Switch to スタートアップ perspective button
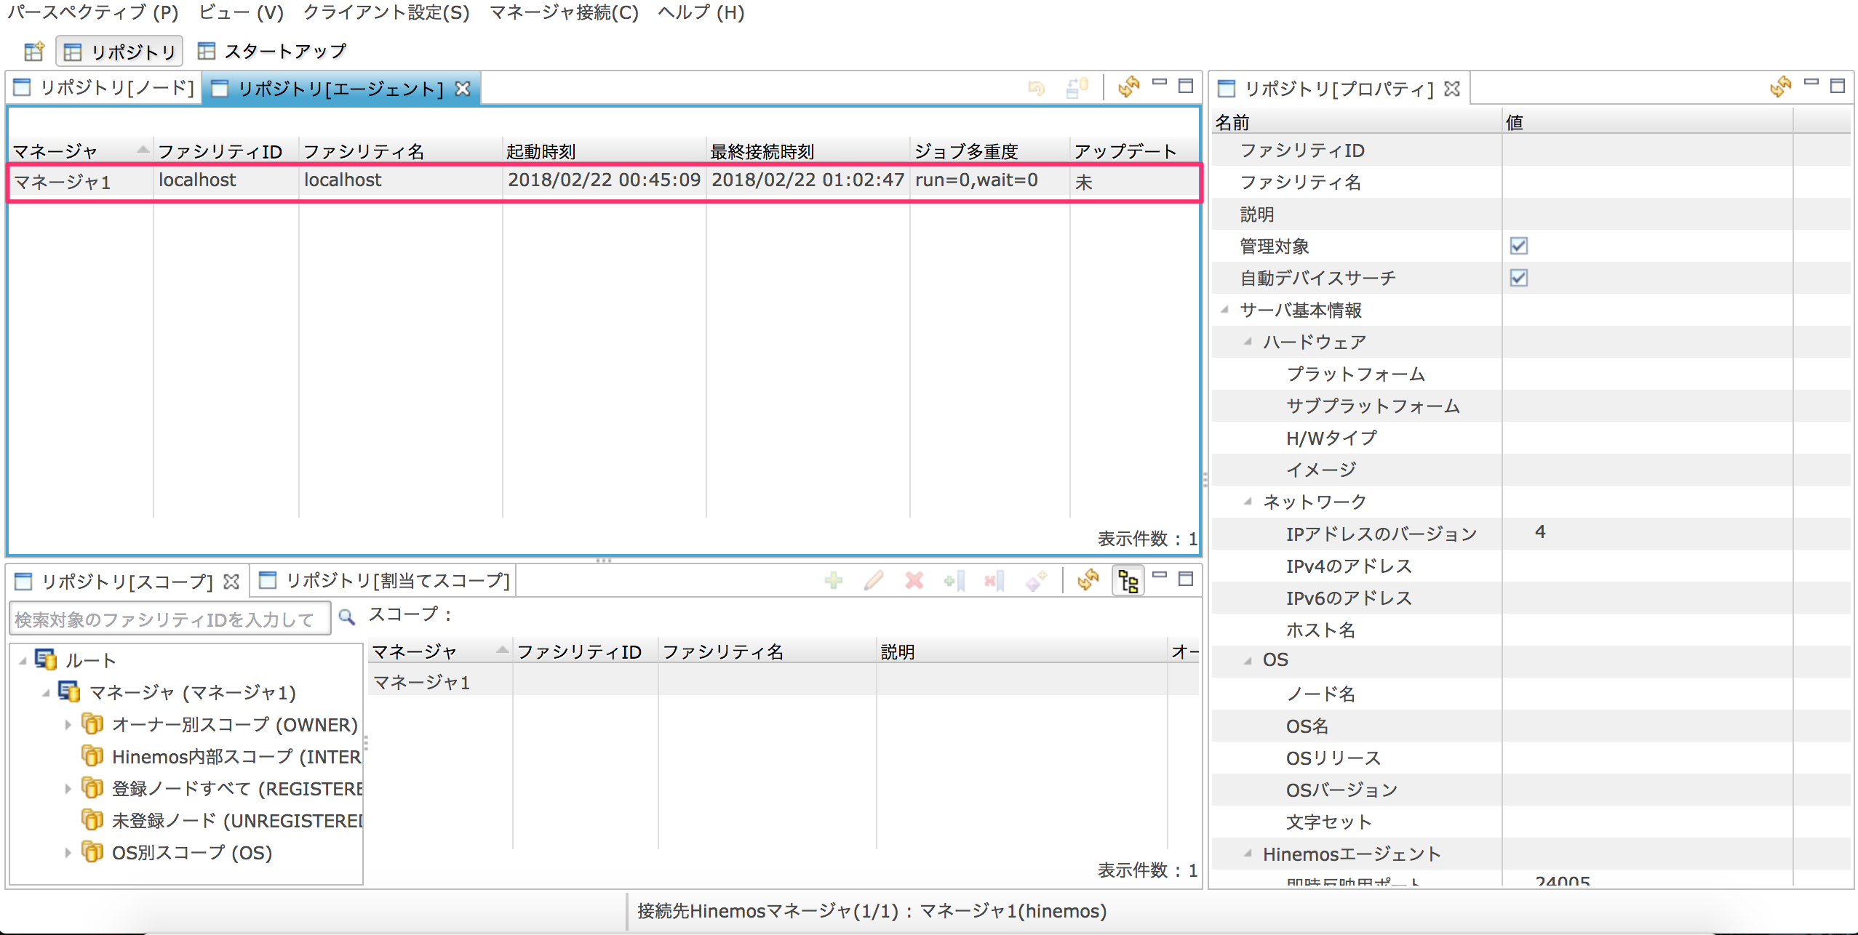The height and width of the screenshot is (935, 1858). tap(273, 52)
